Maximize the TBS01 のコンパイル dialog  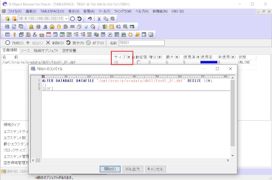217,69
